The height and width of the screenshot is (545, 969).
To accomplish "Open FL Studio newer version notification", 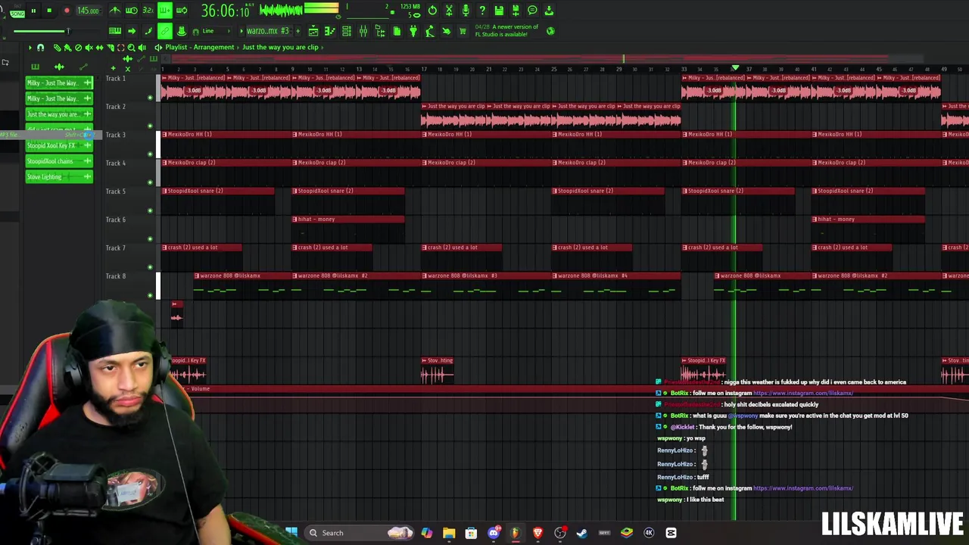I will pos(506,31).
